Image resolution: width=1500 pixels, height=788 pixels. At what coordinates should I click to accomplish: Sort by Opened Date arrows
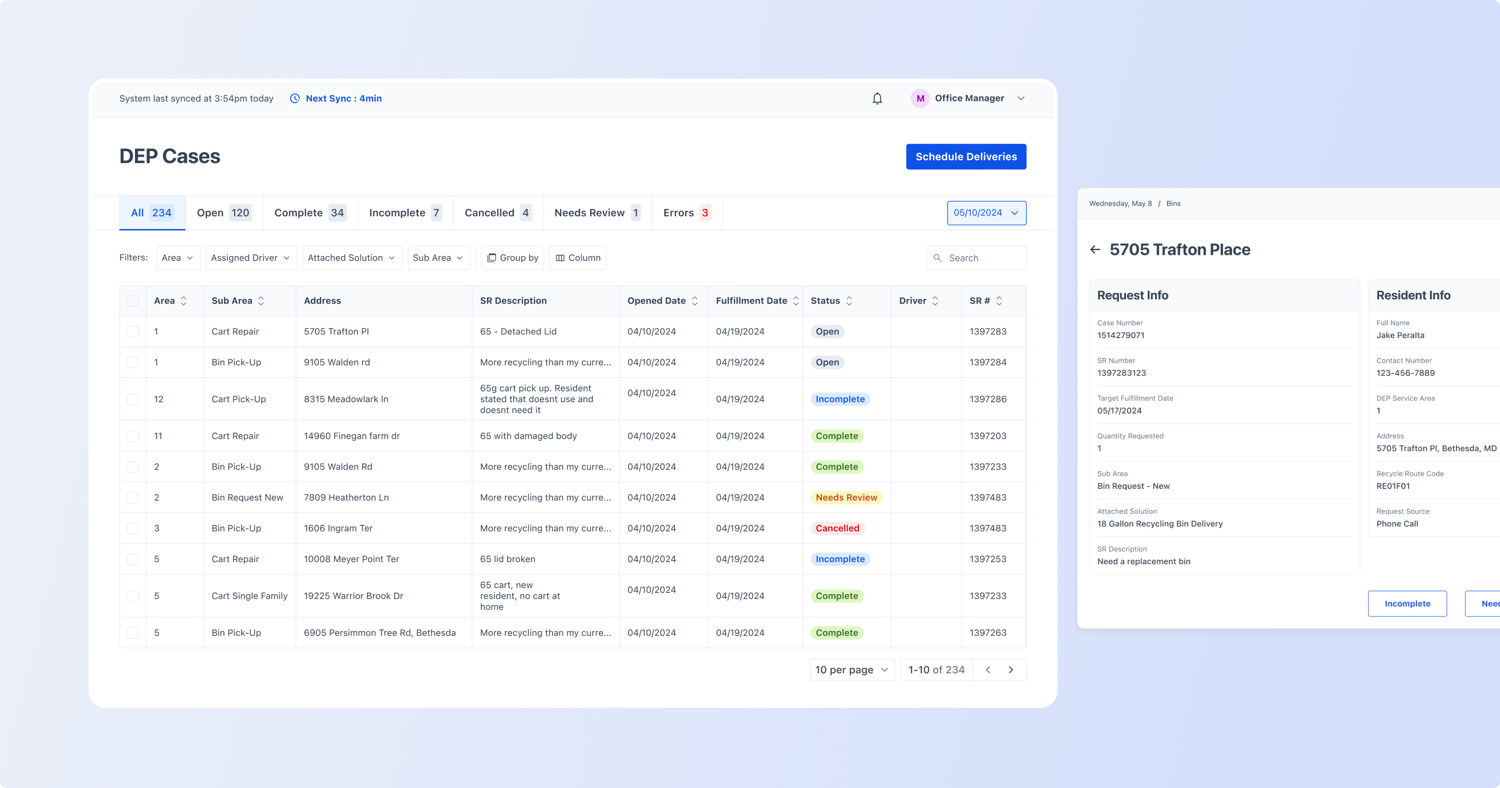point(695,301)
